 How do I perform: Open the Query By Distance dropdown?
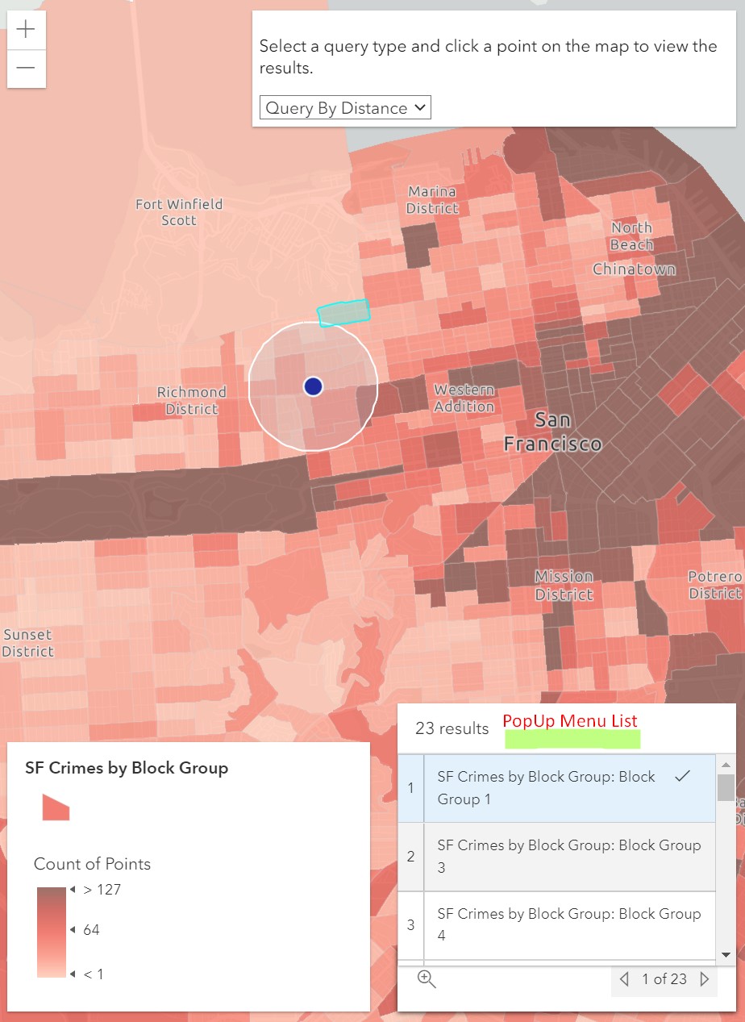[344, 106]
